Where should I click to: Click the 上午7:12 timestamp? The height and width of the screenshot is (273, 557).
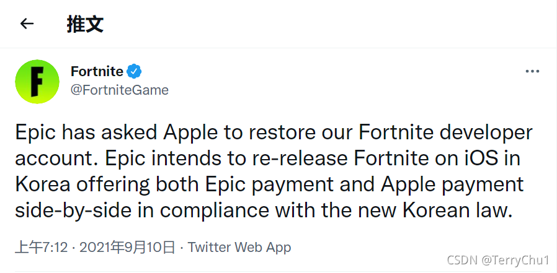pos(41,248)
